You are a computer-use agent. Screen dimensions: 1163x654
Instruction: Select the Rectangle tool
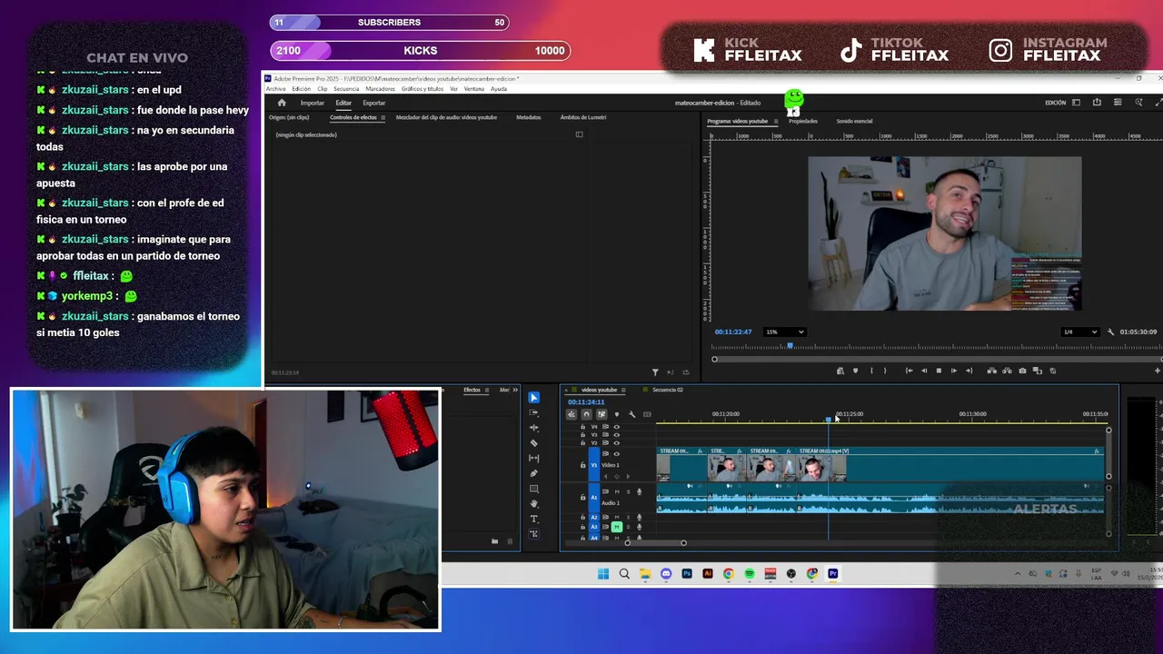coord(533,489)
